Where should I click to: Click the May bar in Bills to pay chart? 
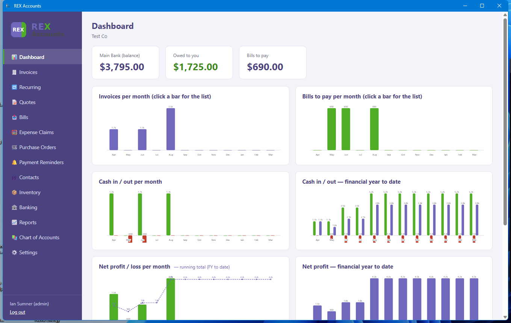point(331,129)
